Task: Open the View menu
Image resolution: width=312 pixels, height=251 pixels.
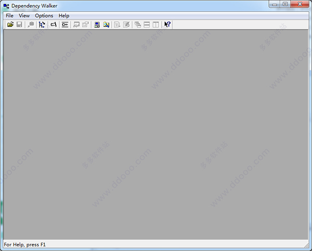Action: click(x=24, y=16)
